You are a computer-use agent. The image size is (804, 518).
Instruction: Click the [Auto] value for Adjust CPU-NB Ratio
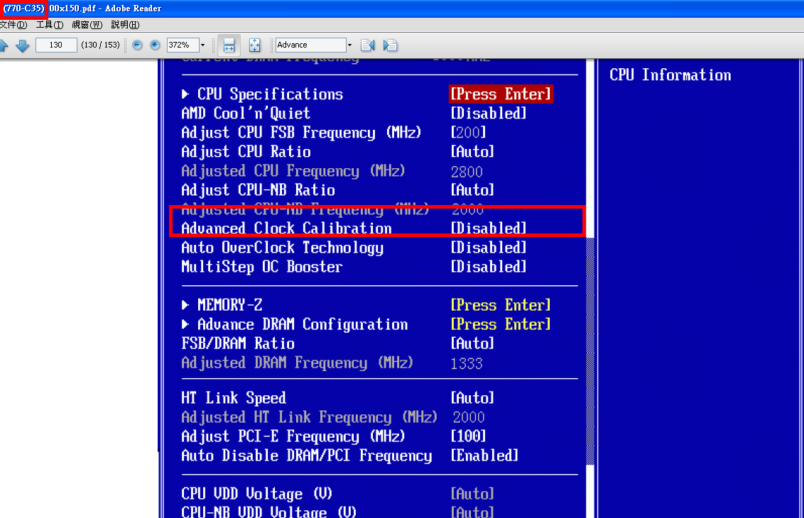click(x=472, y=190)
